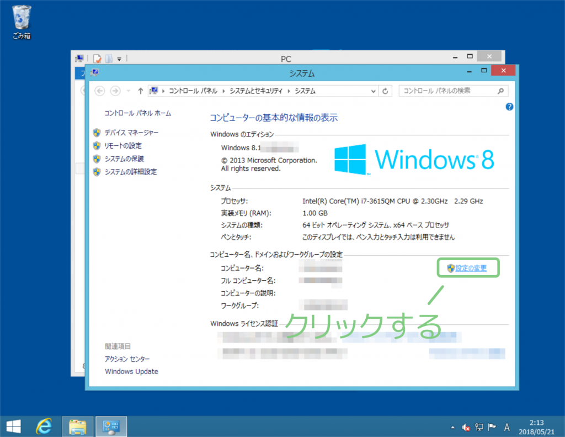Select the Control Panel taskbar button

(111, 427)
